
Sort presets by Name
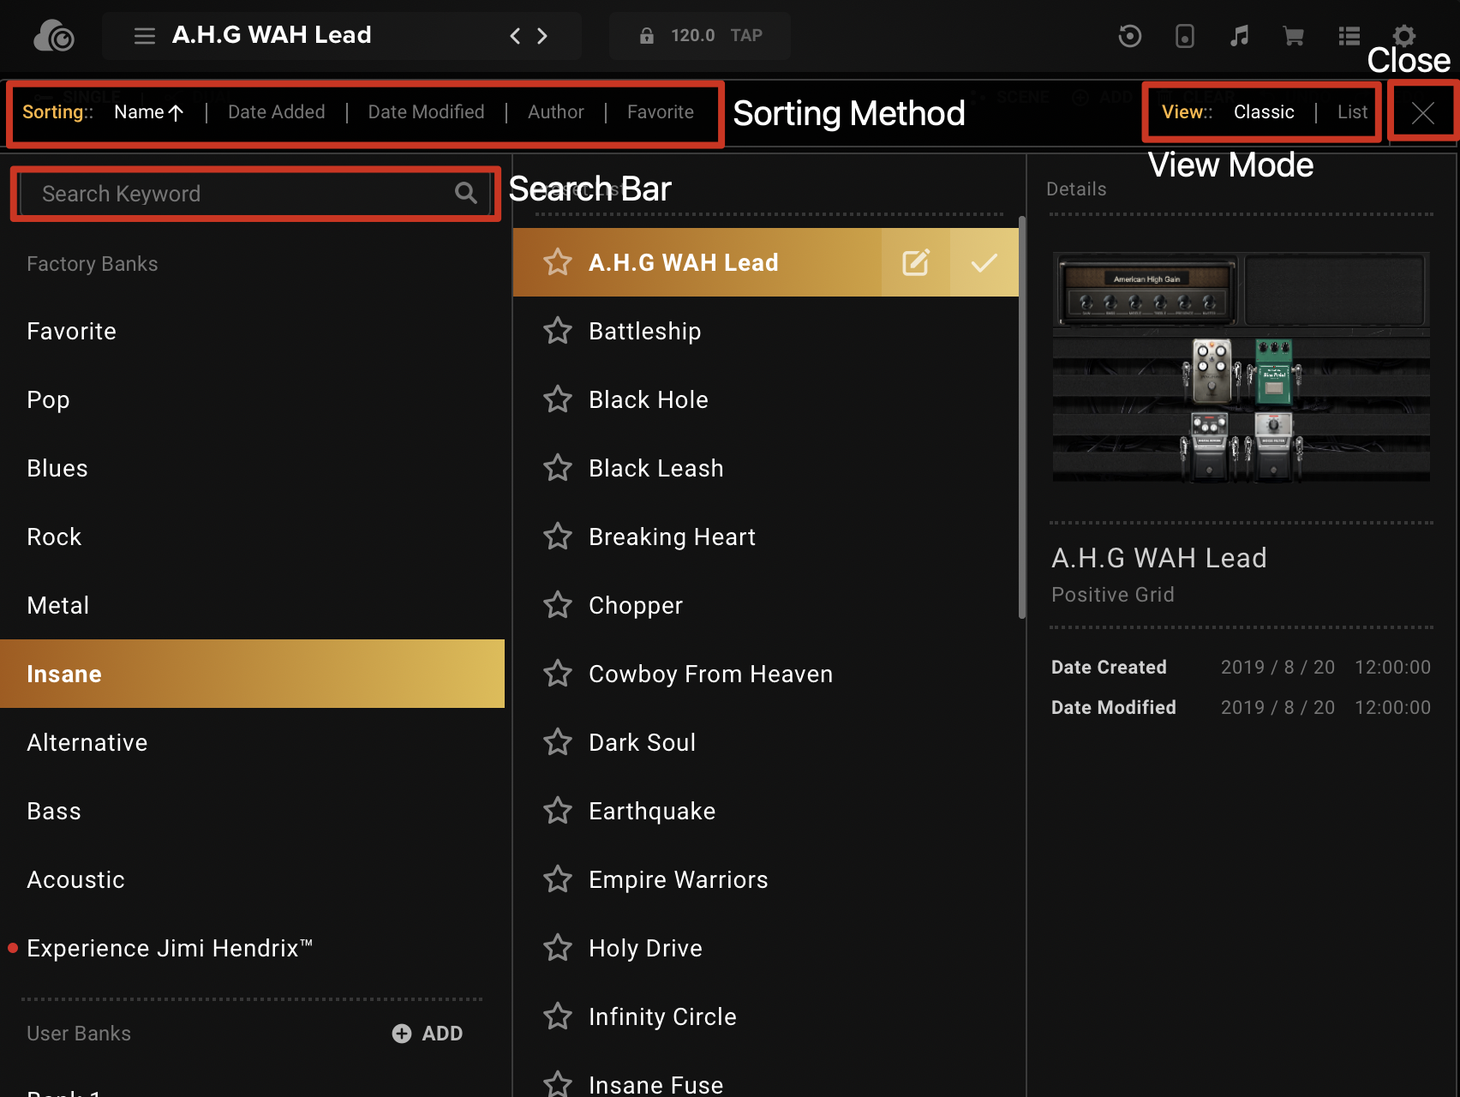pyautogui.click(x=149, y=112)
